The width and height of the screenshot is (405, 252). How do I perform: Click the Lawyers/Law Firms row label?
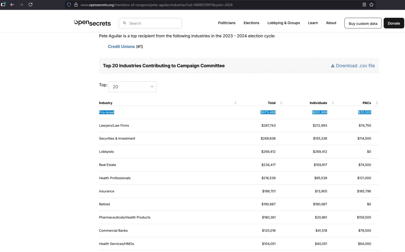pos(114,126)
